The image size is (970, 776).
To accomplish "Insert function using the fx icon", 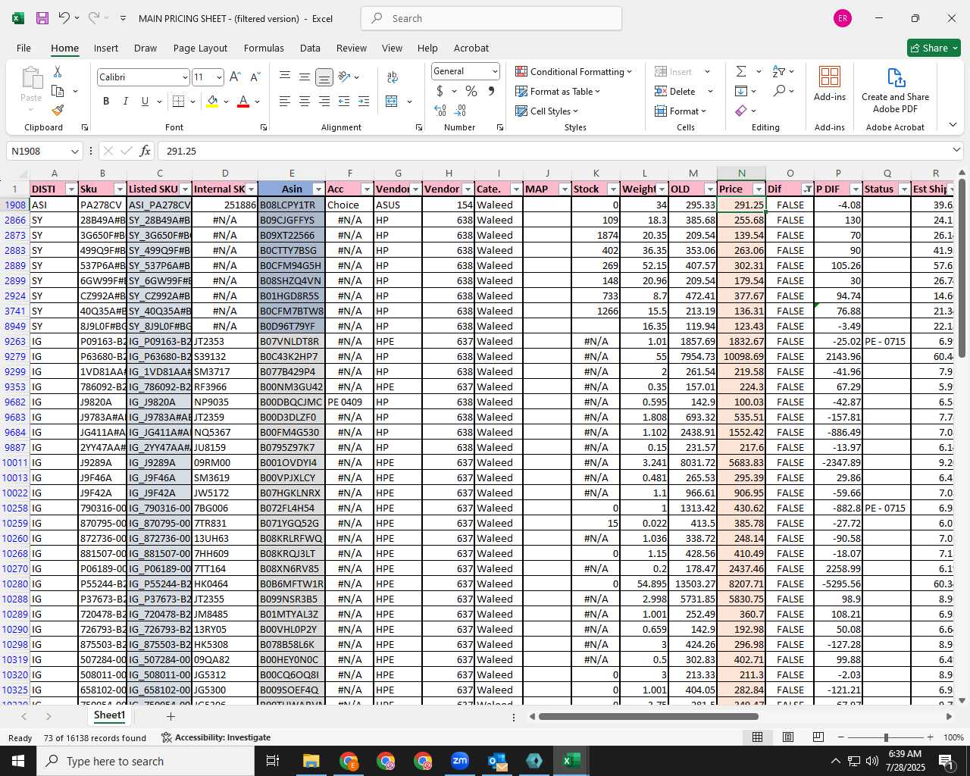I will coord(145,151).
